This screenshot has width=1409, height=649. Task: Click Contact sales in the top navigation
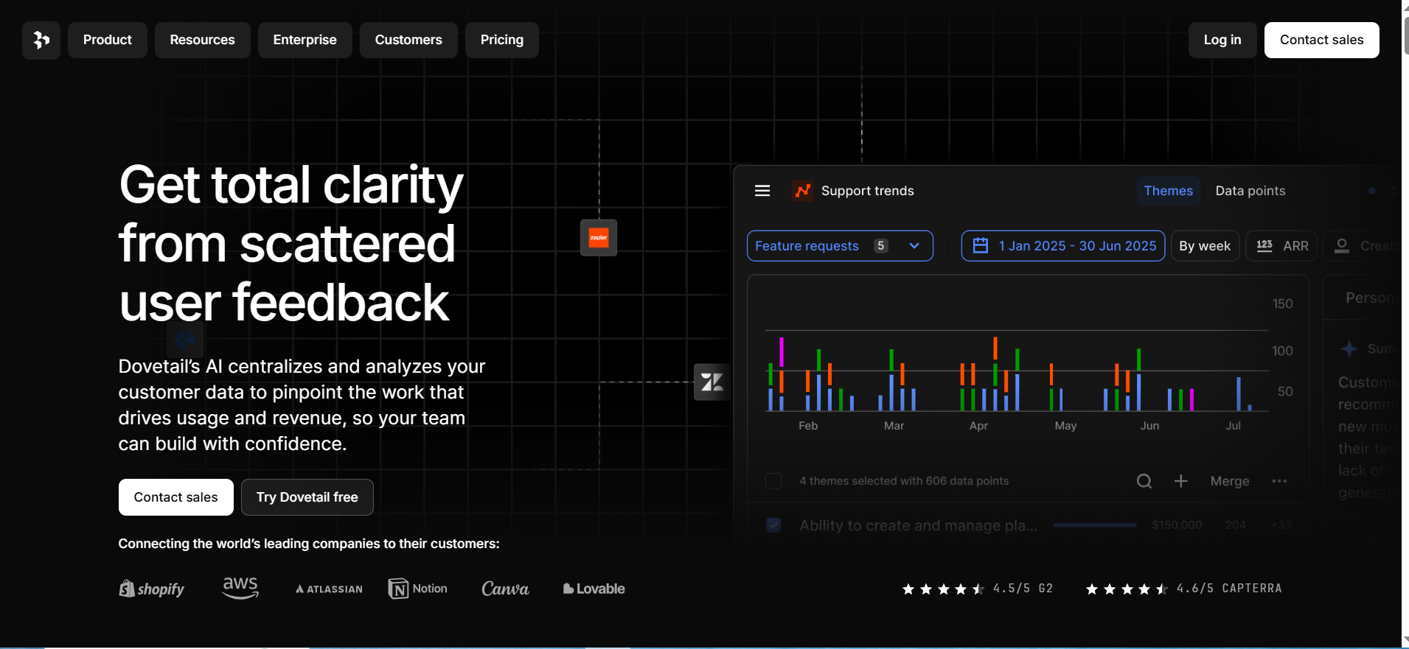click(x=1322, y=40)
